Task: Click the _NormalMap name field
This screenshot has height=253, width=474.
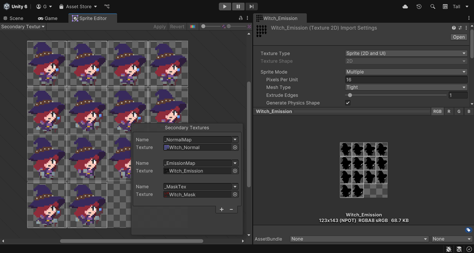Action: 197,140
